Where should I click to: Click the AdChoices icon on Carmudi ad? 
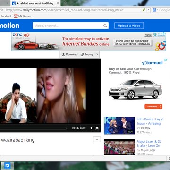166,60
